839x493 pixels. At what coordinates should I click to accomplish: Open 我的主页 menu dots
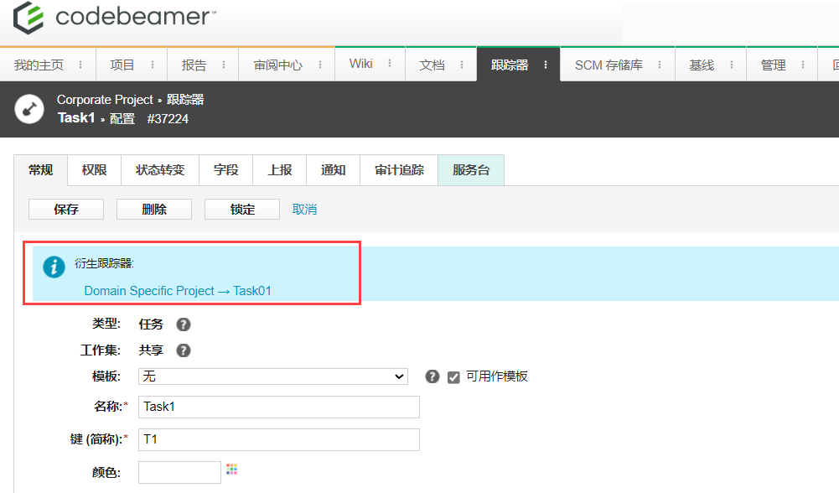coord(80,65)
